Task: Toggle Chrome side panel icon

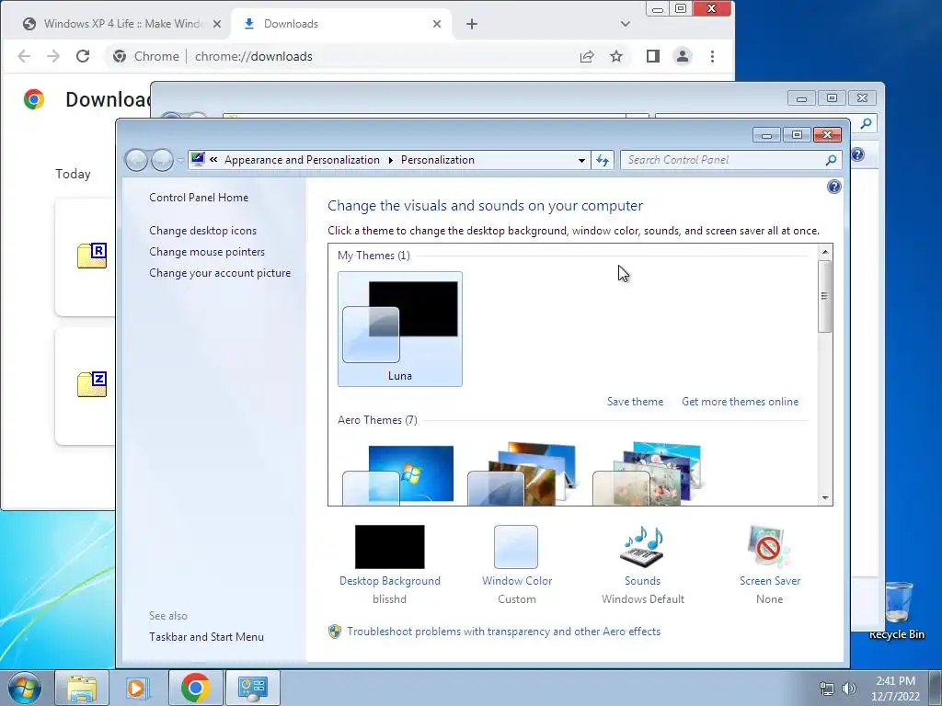Action: pyautogui.click(x=653, y=56)
